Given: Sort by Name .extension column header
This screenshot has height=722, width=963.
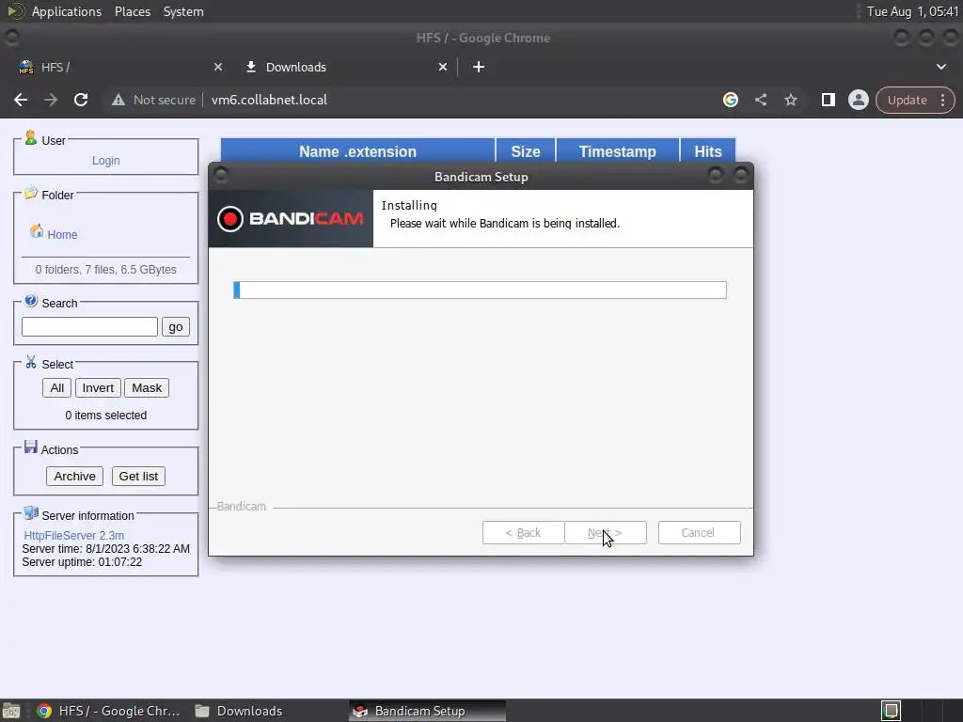Looking at the screenshot, I should [357, 151].
